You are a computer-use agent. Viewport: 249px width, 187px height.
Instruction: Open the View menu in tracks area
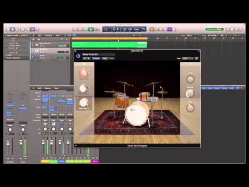coord(58,35)
